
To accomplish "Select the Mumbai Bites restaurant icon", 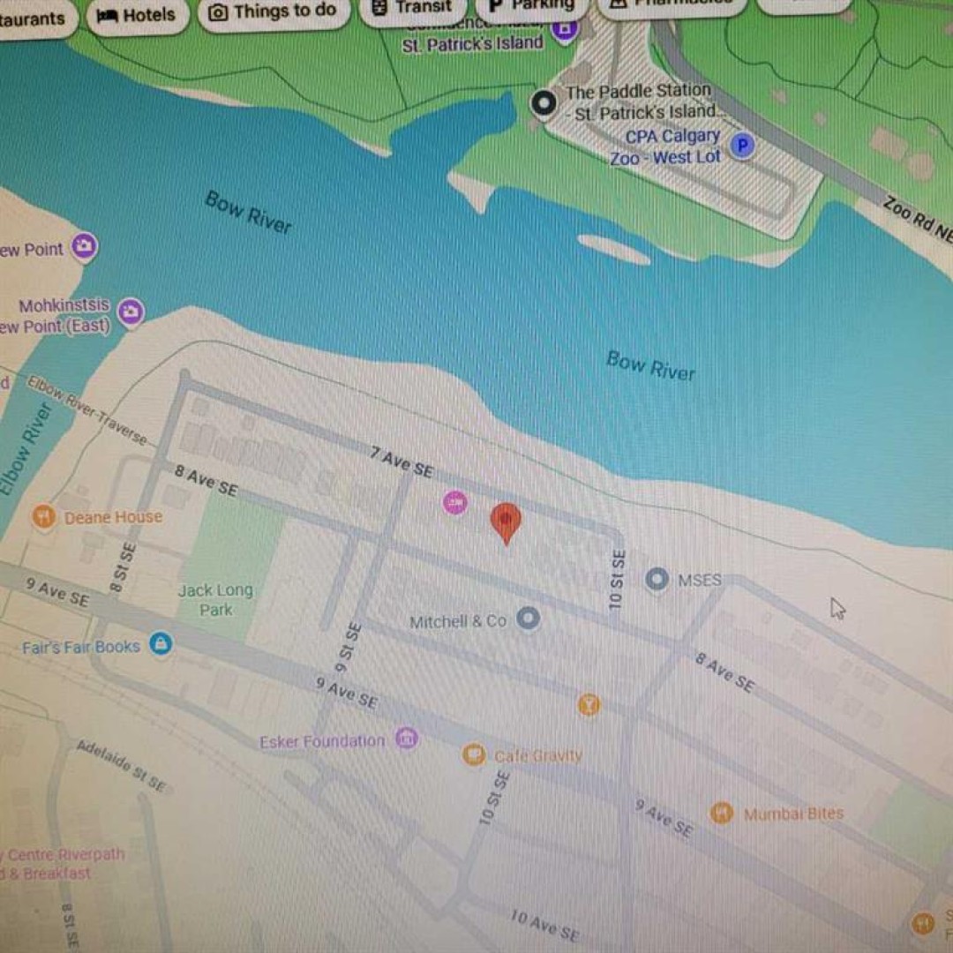I will pos(721,813).
